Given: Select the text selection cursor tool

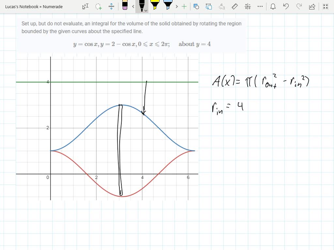Looking at the screenshot, I should pyautogui.click(x=85, y=6).
